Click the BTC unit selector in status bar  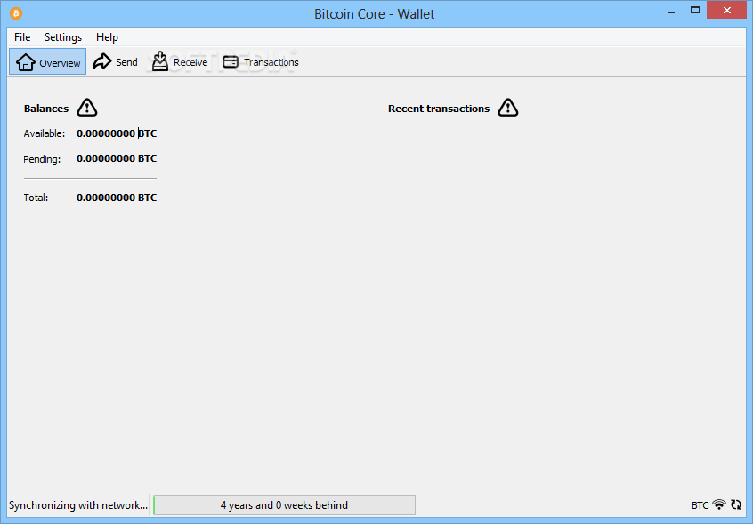(700, 505)
